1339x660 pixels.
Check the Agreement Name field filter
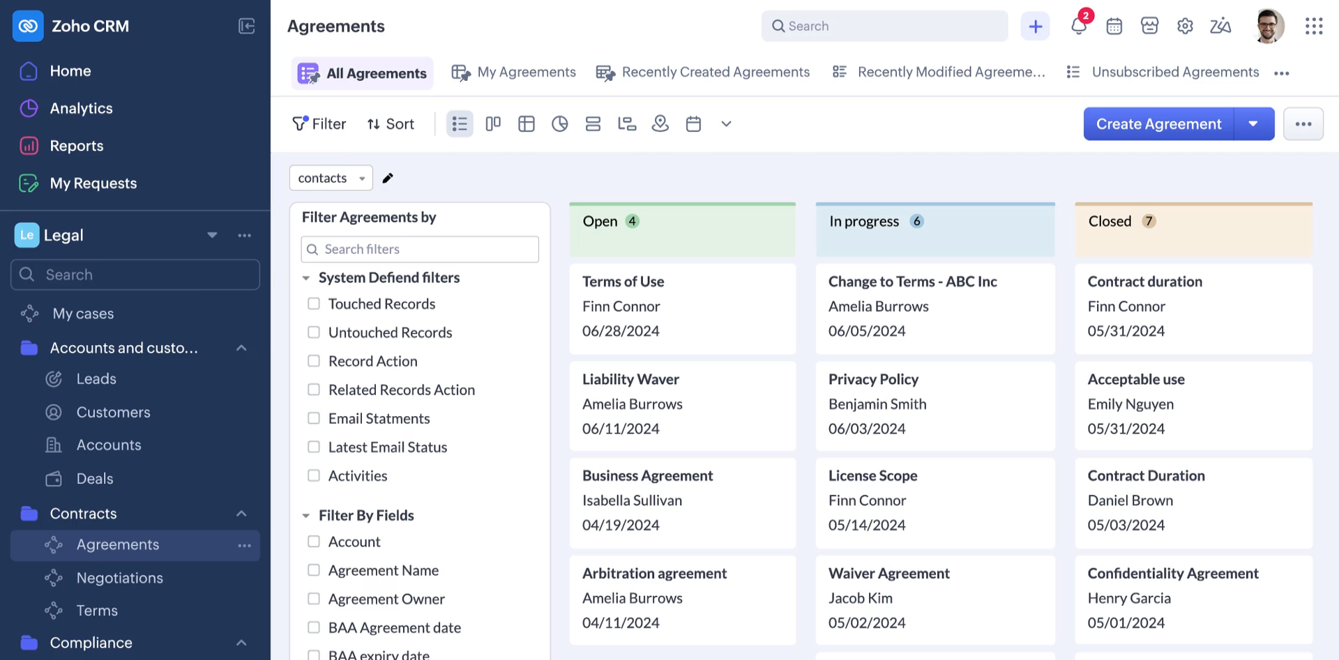click(314, 570)
